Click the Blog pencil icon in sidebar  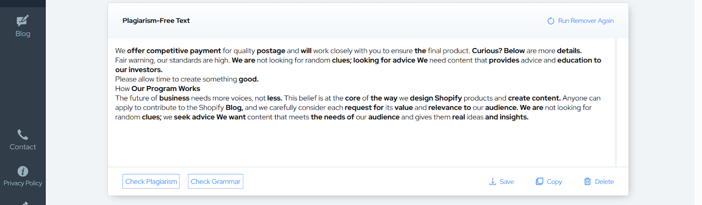click(22, 21)
